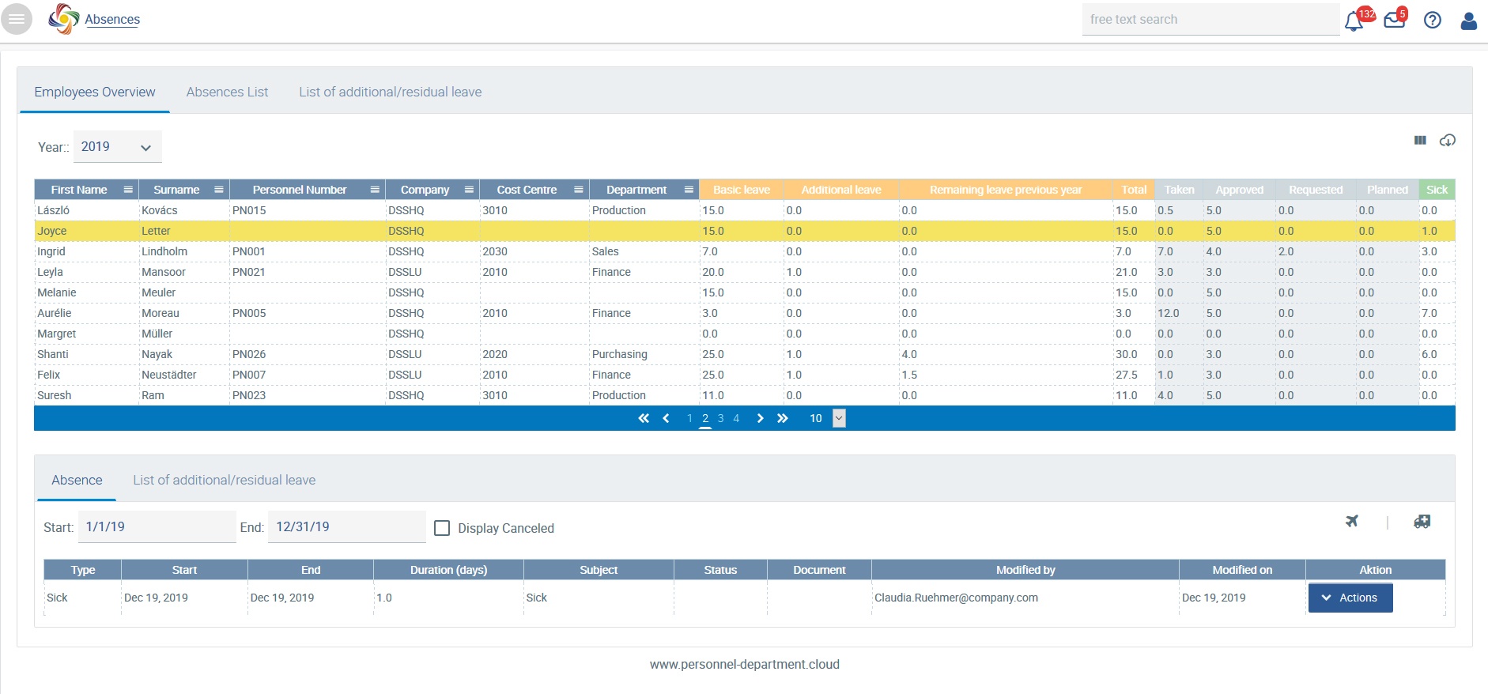The width and height of the screenshot is (1488, 694).
Task: Sort absences by Modified on header
Action: [x=1242, y=570]
